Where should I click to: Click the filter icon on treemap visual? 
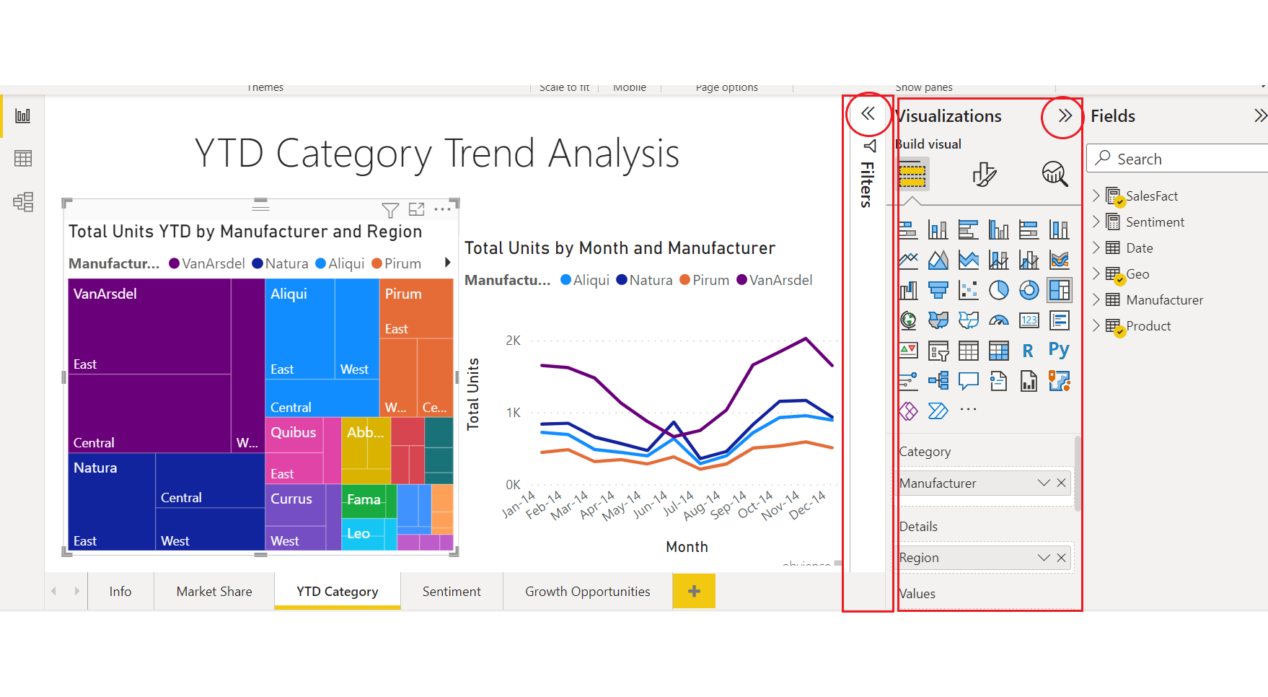point(390,210)
